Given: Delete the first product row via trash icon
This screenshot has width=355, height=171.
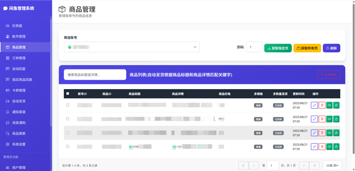Looking at the screenshot, I should tap(322, 105).
